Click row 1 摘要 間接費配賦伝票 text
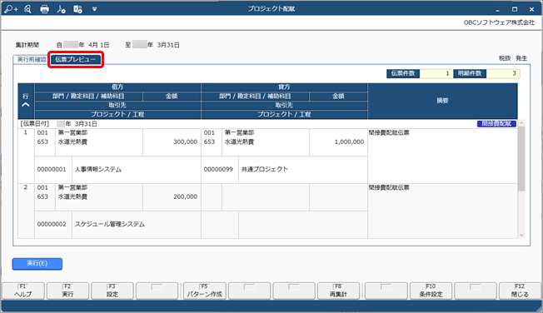 [389, 132]
